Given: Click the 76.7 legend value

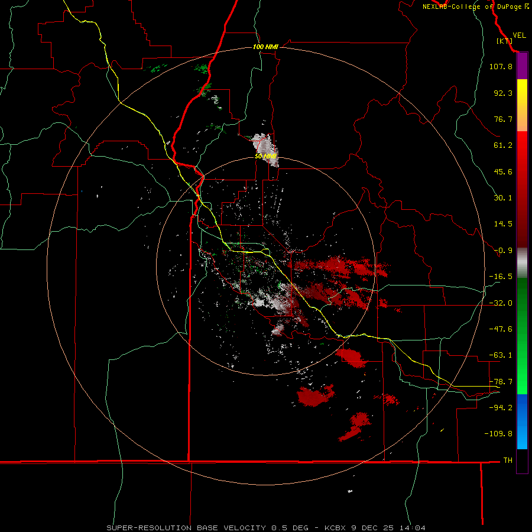Looking at the screenshot, I should tap(503, 119).
